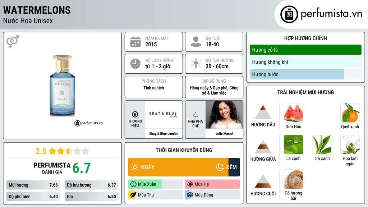Click the Hương cỏ lá accord bar

pyautogui.click(x=305, y=50)
